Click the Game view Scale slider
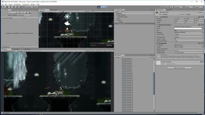205x115 pixels. [x=31, y=51]
